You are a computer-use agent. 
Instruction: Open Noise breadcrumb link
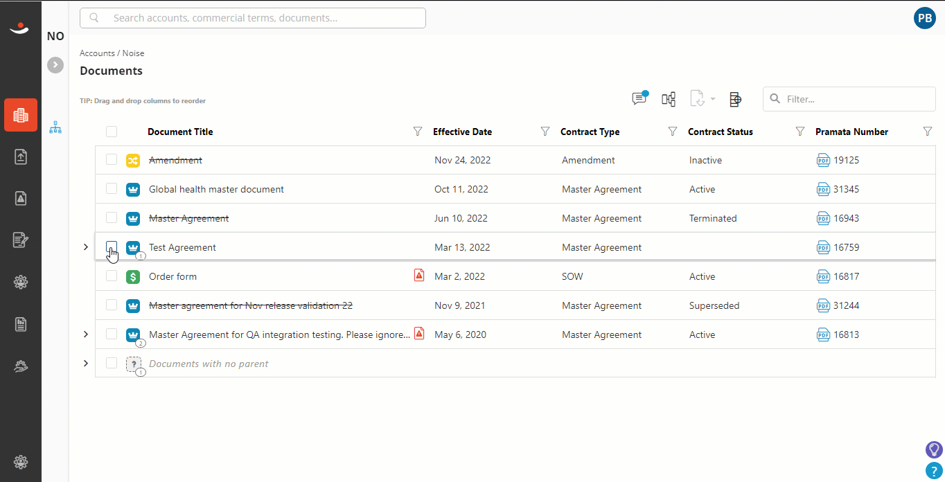click(x=134, y=53)
